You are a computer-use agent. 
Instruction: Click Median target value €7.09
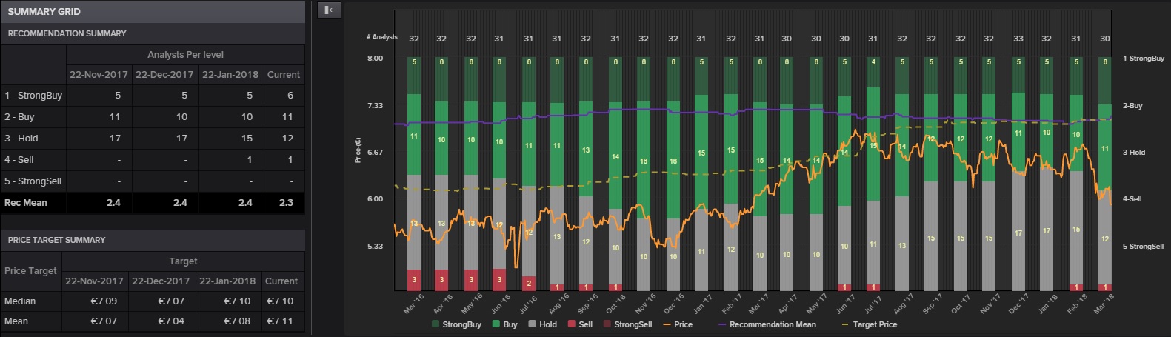pos(104,301)
